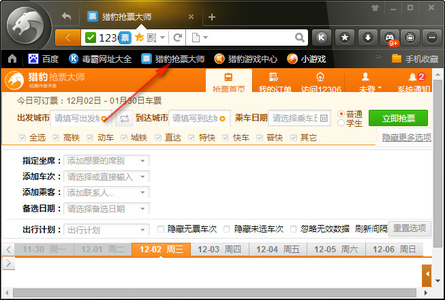Open the downloads icon in browser toolbar
The height and width of the screenshot is (300, 445).
tap(367, 37)
